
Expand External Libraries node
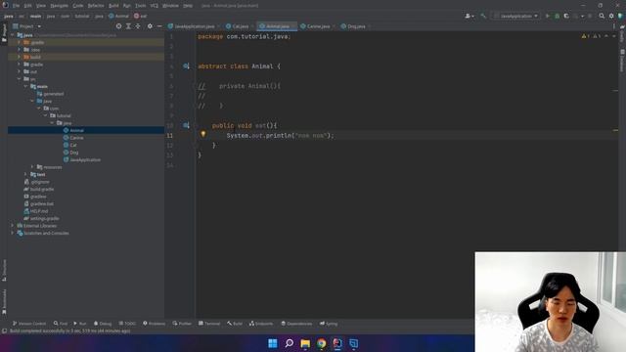[x=12, y=226]
